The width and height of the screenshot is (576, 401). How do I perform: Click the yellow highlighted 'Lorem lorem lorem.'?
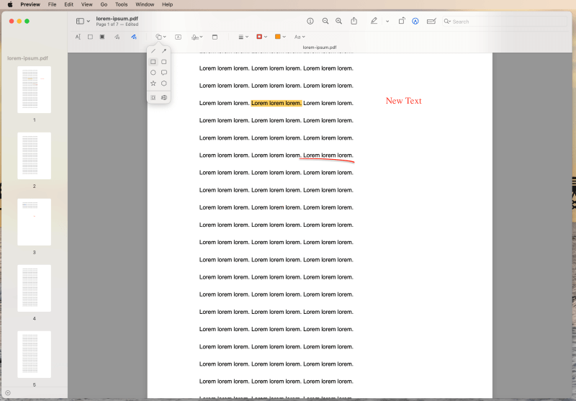[276, 103]
